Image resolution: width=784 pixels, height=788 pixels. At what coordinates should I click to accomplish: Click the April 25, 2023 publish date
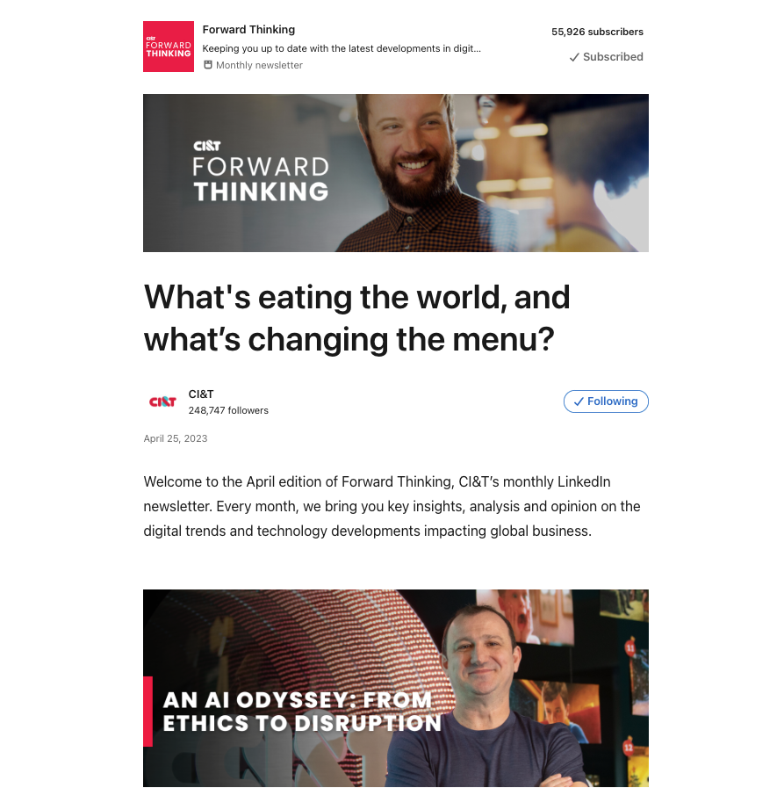tap(176, 438)
